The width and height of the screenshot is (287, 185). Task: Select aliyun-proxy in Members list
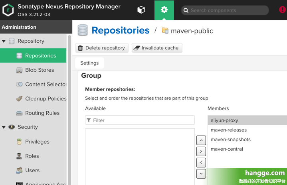point(247,120)
